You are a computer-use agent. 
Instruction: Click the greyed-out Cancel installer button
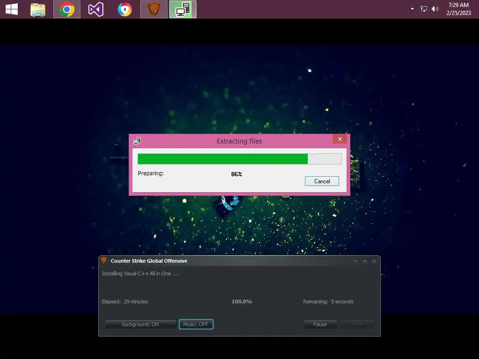click(x=356, y=324)
